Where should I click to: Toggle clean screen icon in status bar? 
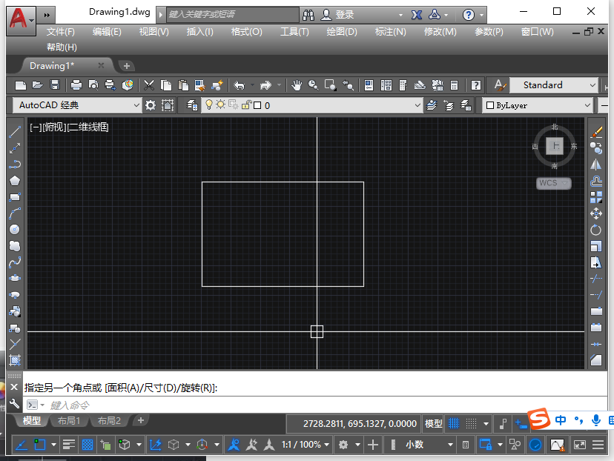coord(580,445)
